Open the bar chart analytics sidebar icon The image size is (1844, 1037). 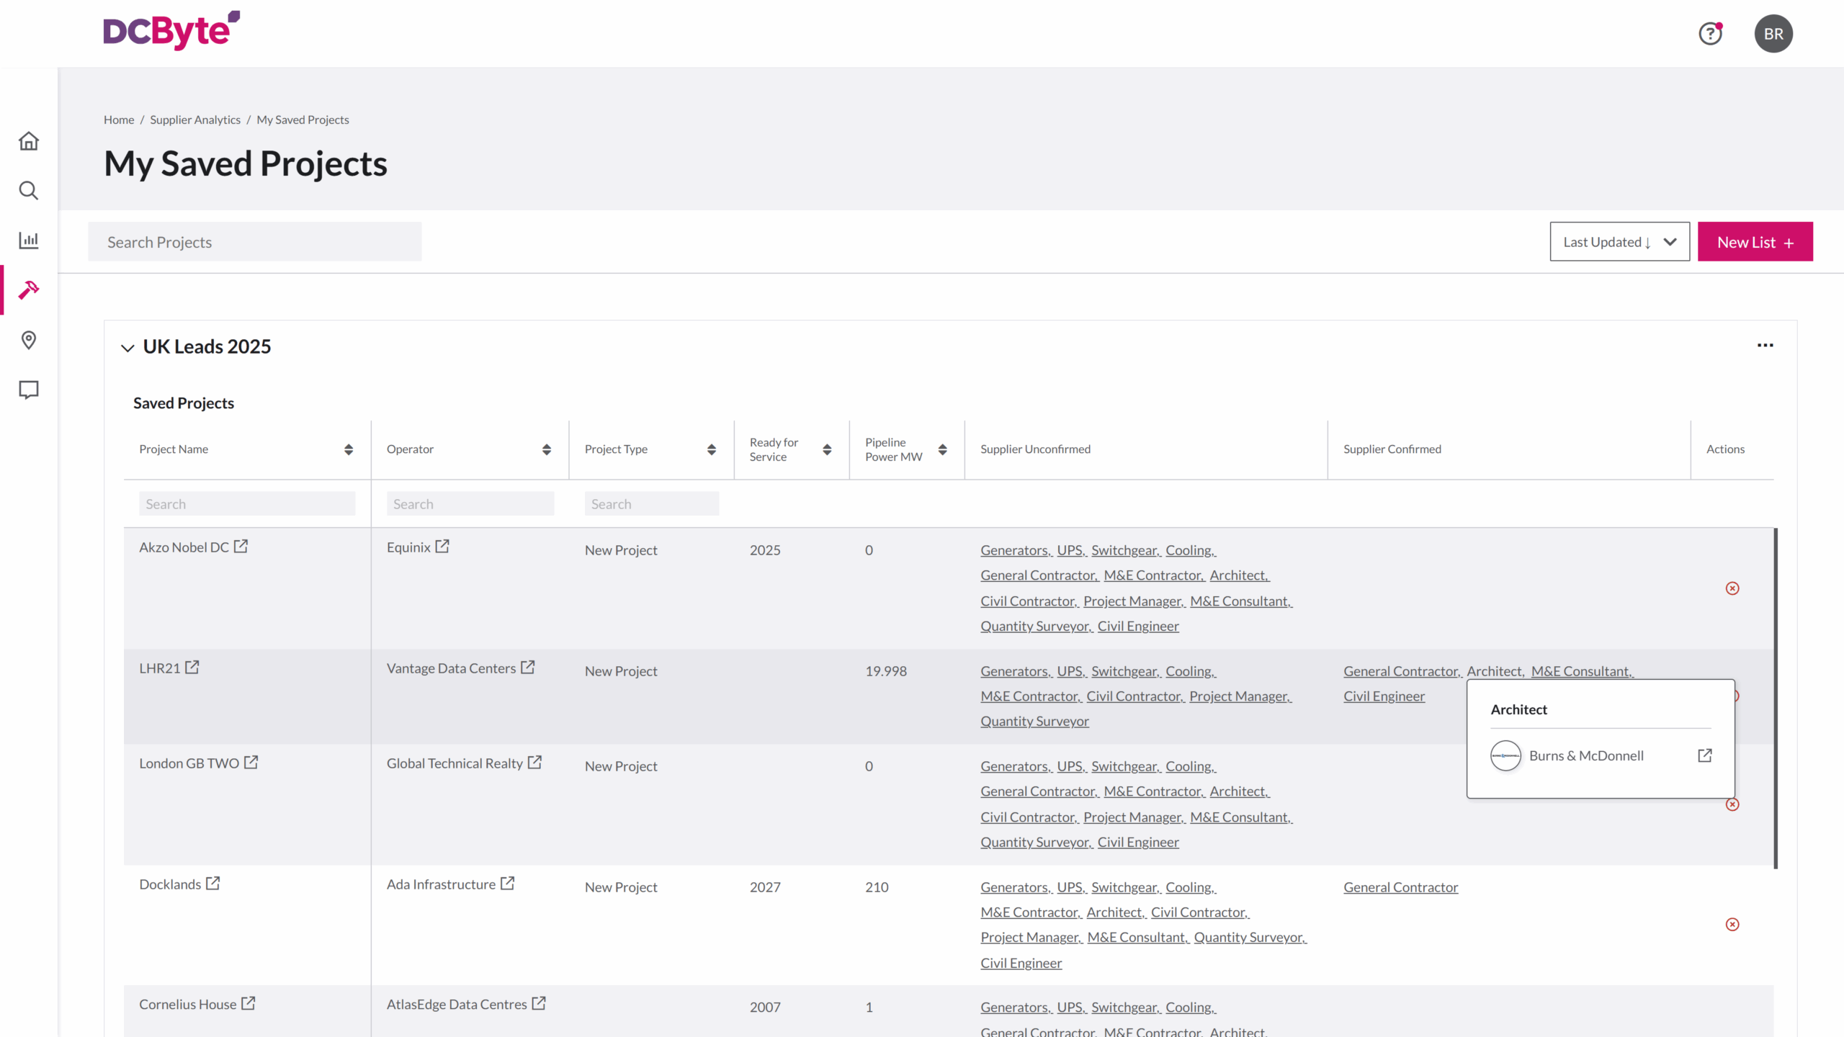(x=29, y=240)
